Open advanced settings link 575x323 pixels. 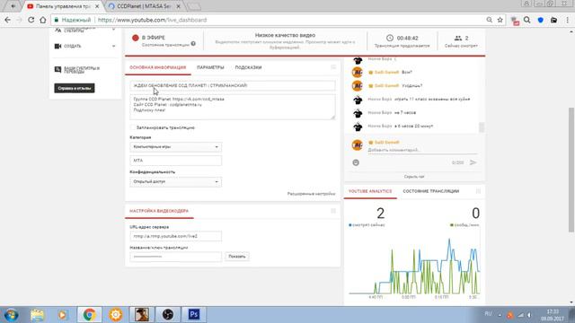311,194
